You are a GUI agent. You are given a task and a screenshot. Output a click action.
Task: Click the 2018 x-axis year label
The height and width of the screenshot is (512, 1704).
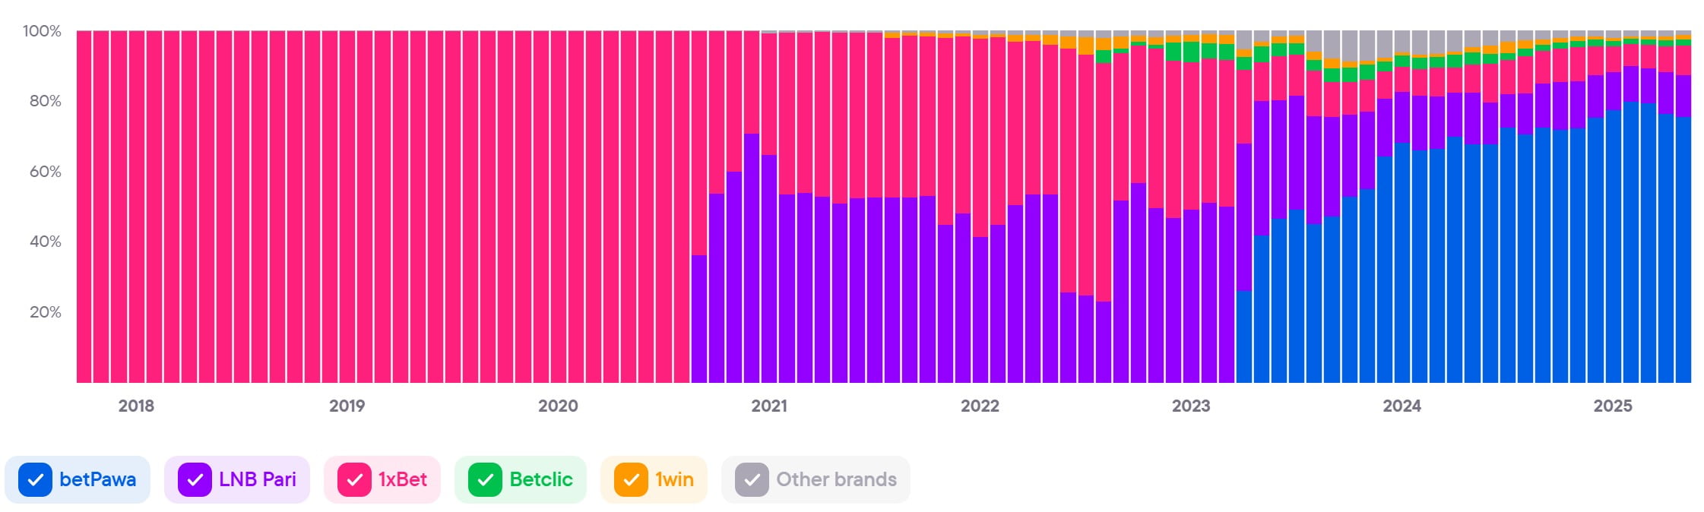point(136,406)
